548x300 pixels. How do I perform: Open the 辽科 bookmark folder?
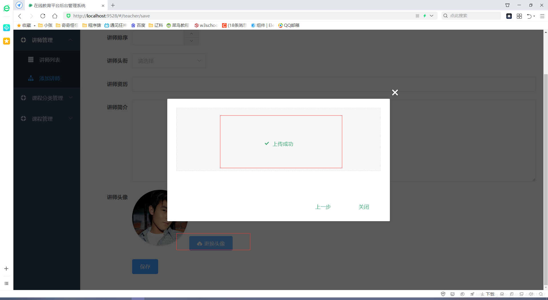156,25
